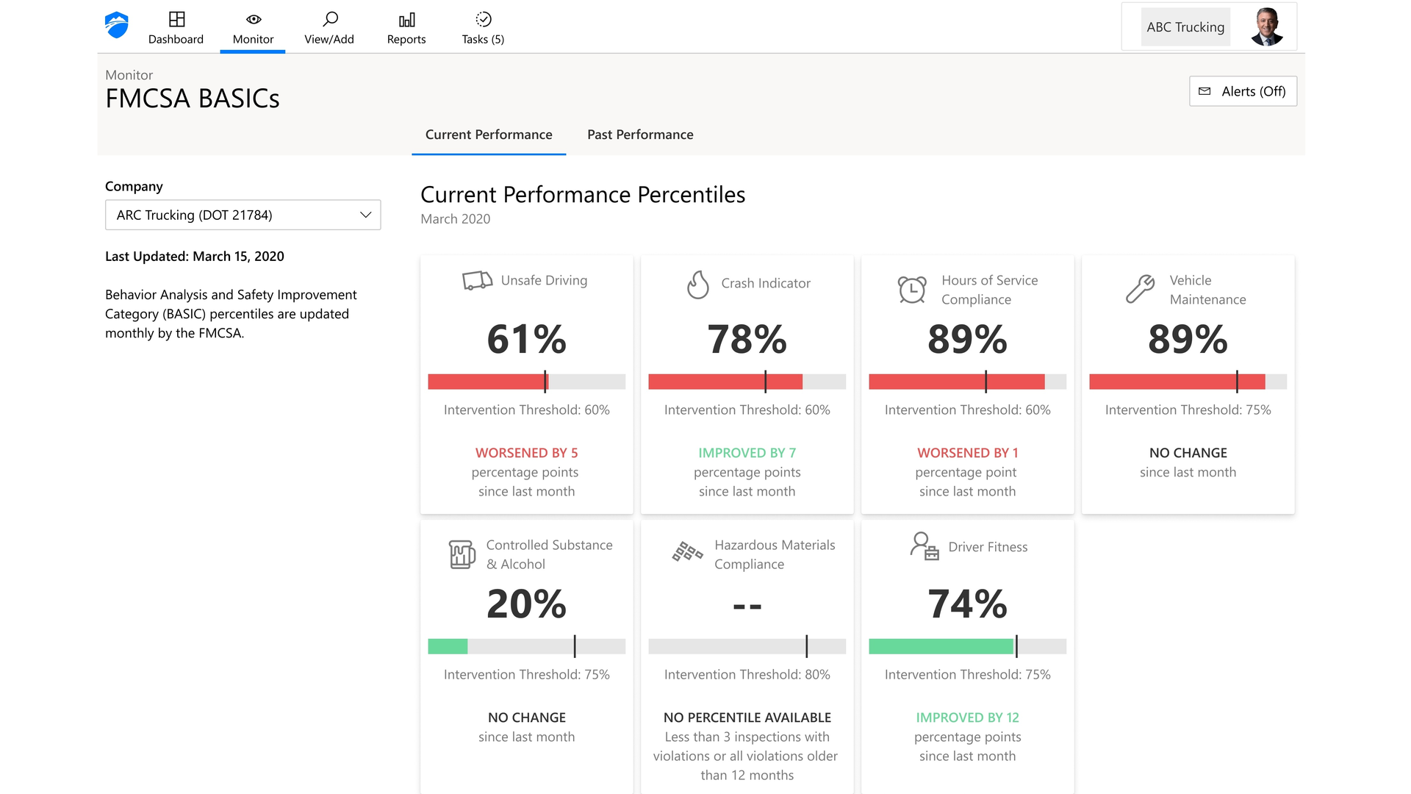Toggle the Alerts (Off) button
Viewport: 1411px width, 794px height.
click(1243, 91)
